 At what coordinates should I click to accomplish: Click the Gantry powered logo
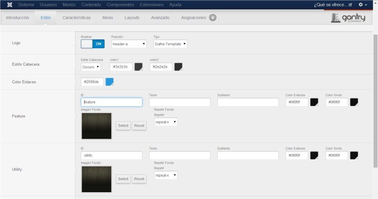[348, 18]
